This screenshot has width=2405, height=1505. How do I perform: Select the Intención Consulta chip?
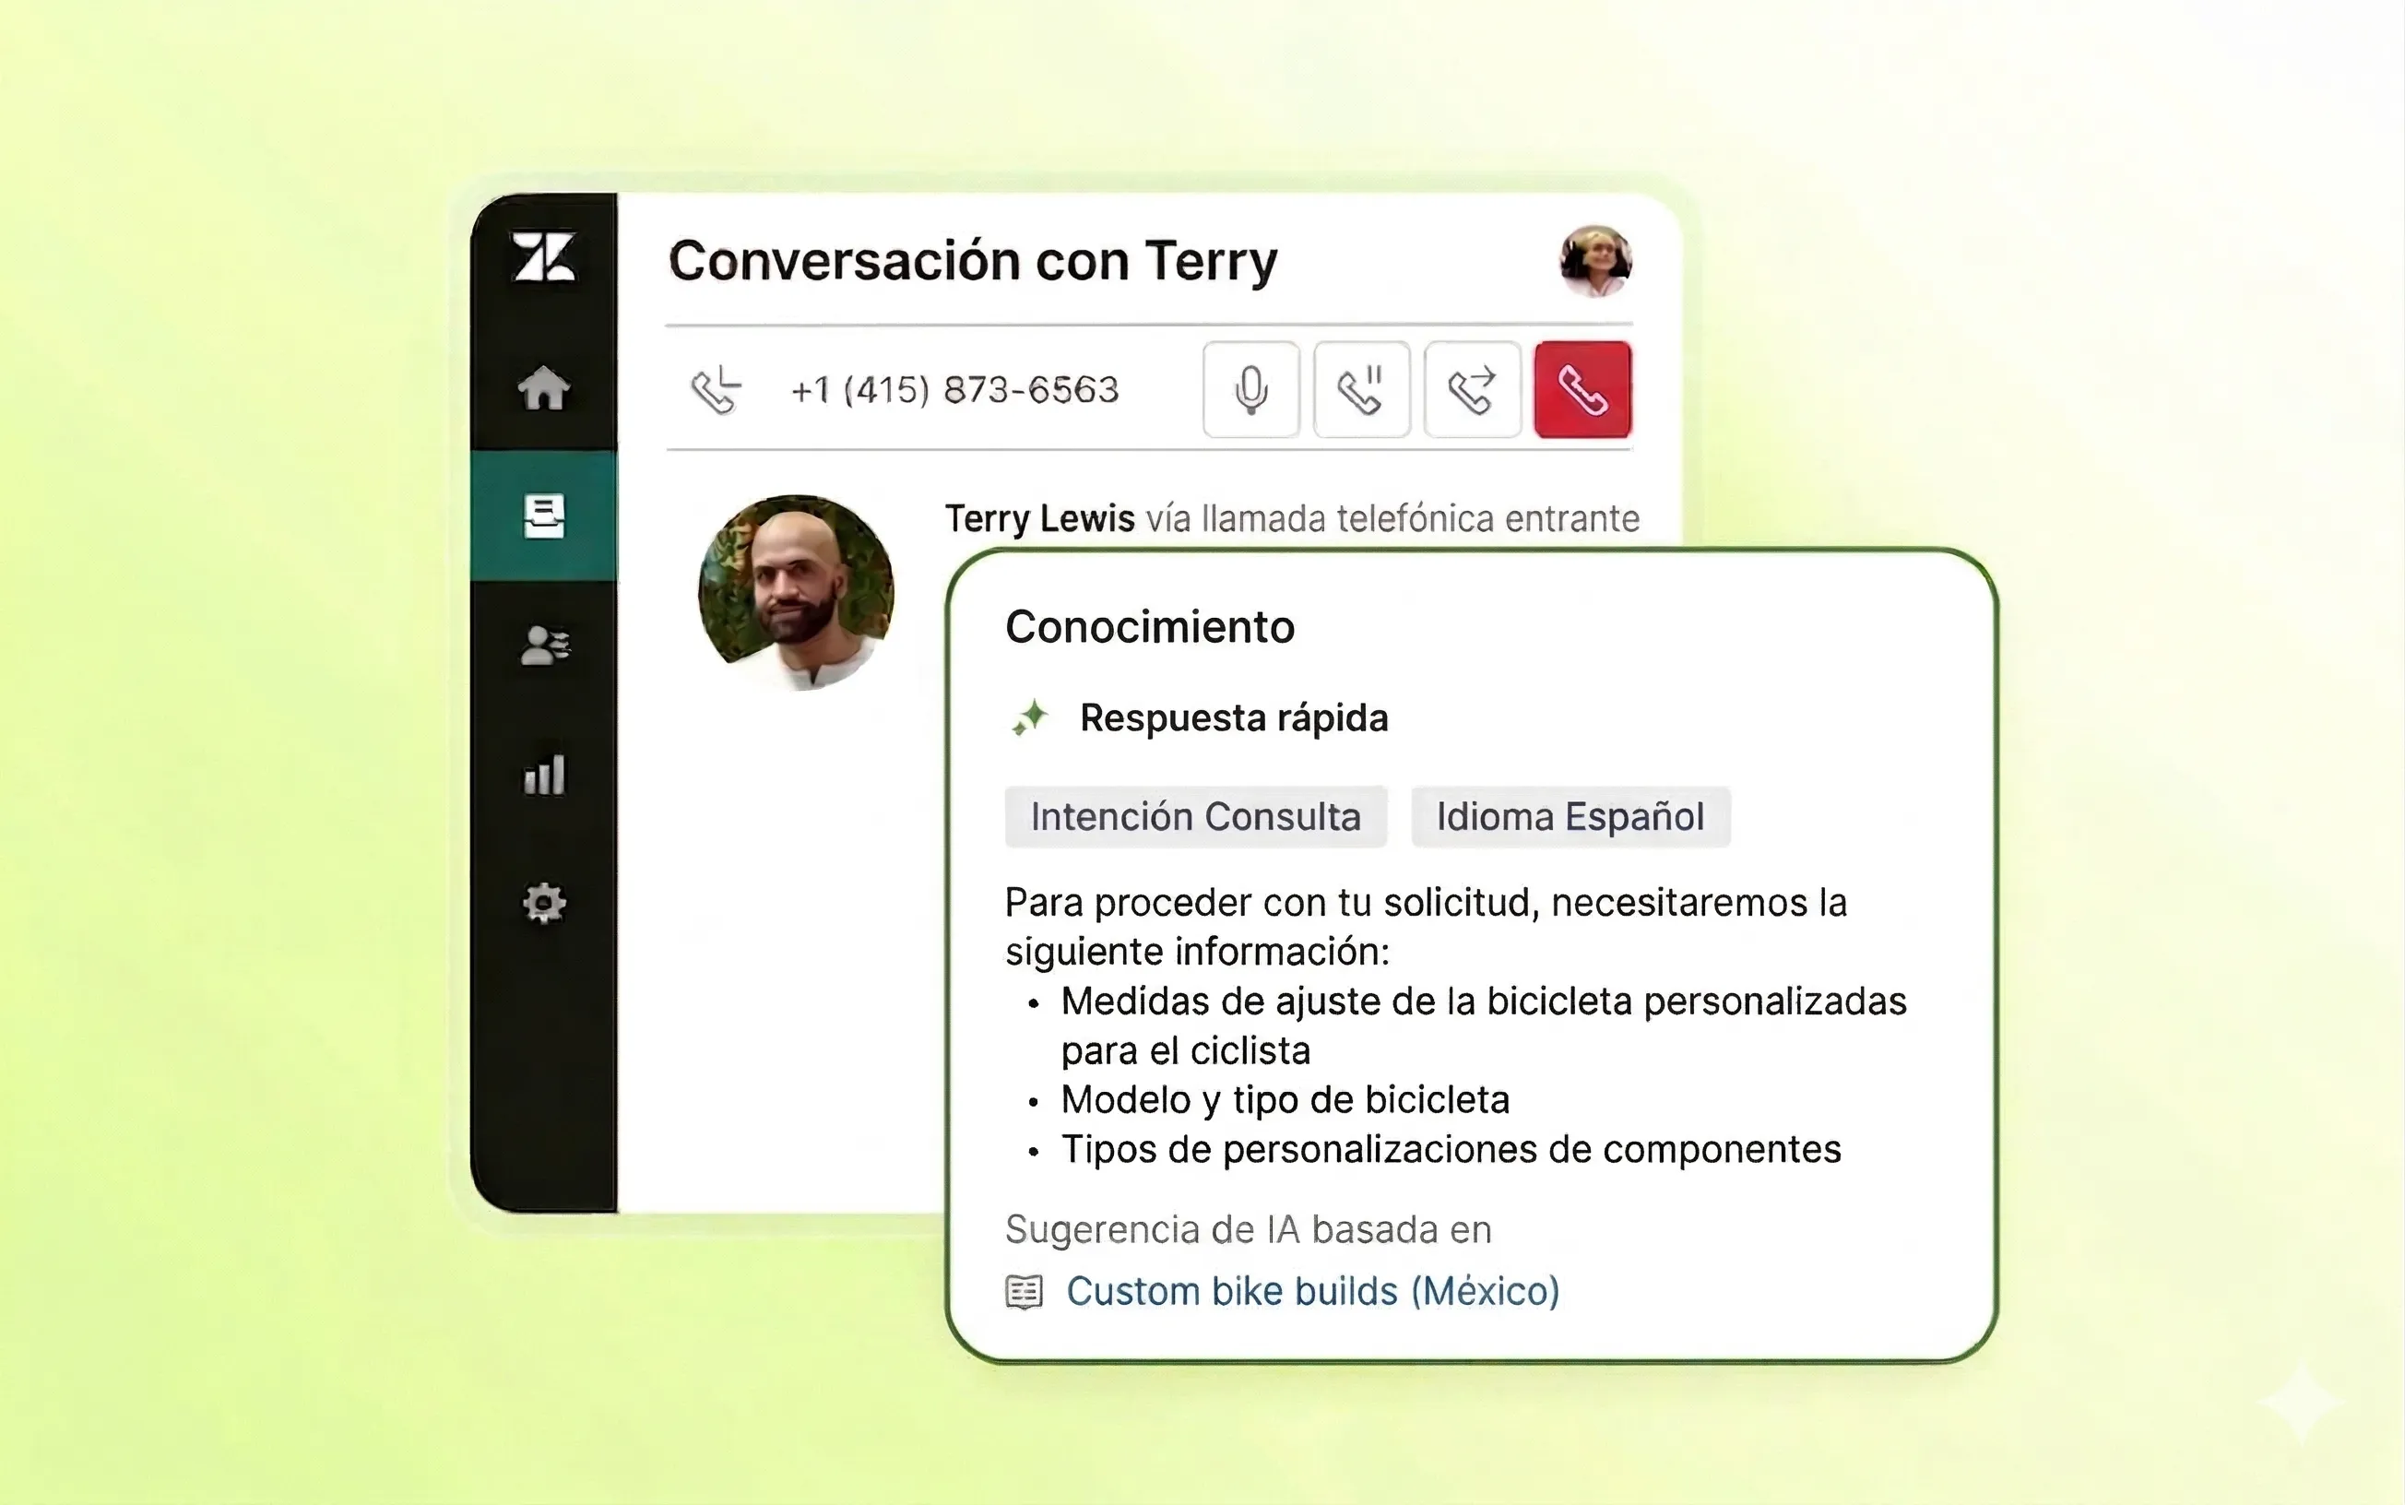click(1196, 816)
